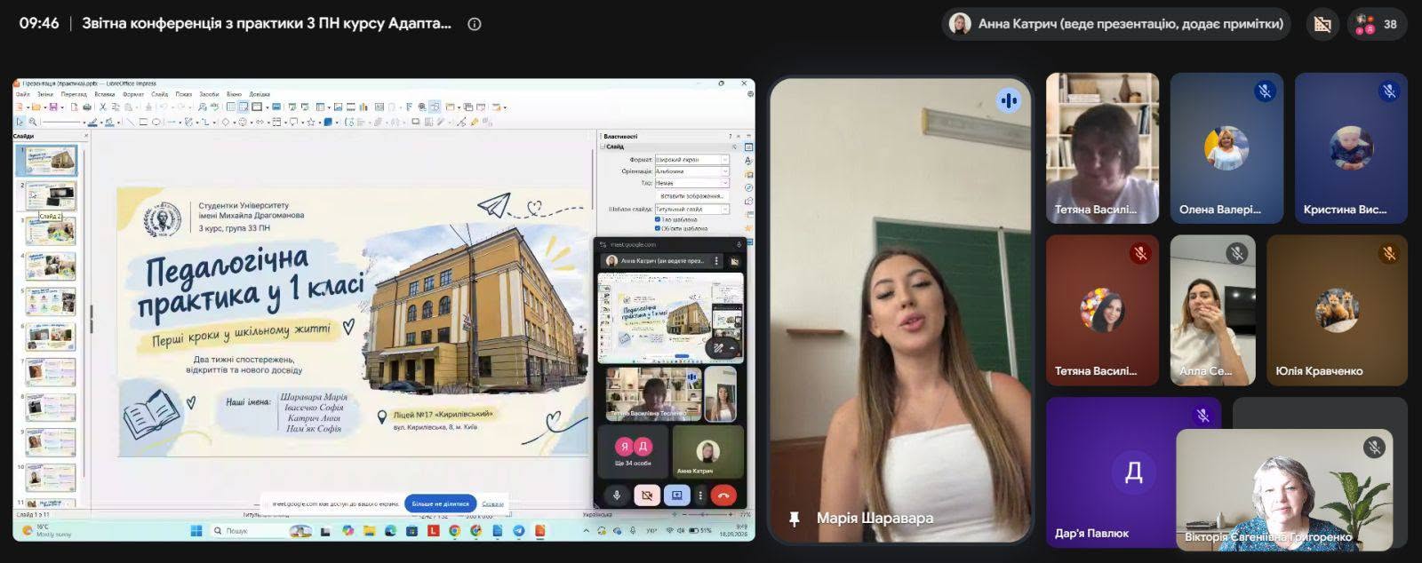Image resolution: width=1422 pixels, height=563 pixels.
Task: Click the Print icon in Impress toolbar
Action: (x=87, y=107)
